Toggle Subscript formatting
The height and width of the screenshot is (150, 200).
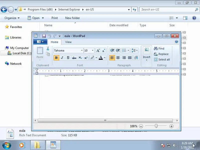click(80, 58)
